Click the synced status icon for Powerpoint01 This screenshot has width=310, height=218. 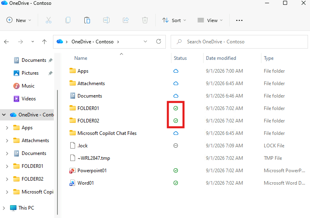175,171
